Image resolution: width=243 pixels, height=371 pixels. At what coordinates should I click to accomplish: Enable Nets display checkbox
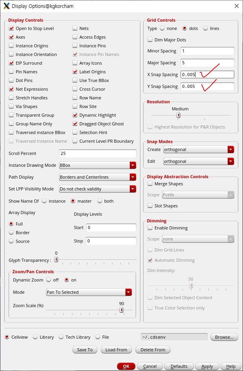75,28
